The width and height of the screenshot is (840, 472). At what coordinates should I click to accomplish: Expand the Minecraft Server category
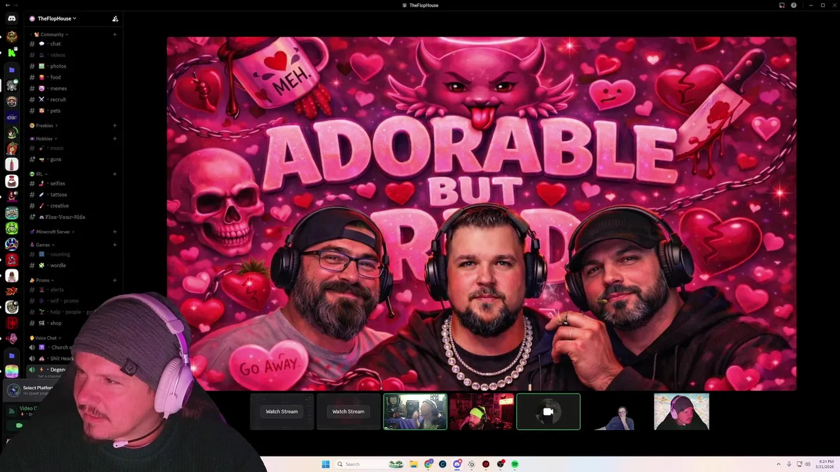pos(52,231)
